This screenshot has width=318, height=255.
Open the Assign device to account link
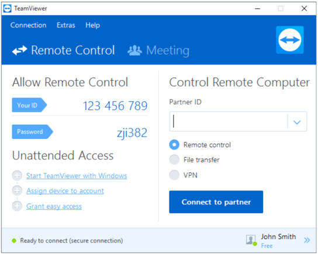click(x=65, y=191)
